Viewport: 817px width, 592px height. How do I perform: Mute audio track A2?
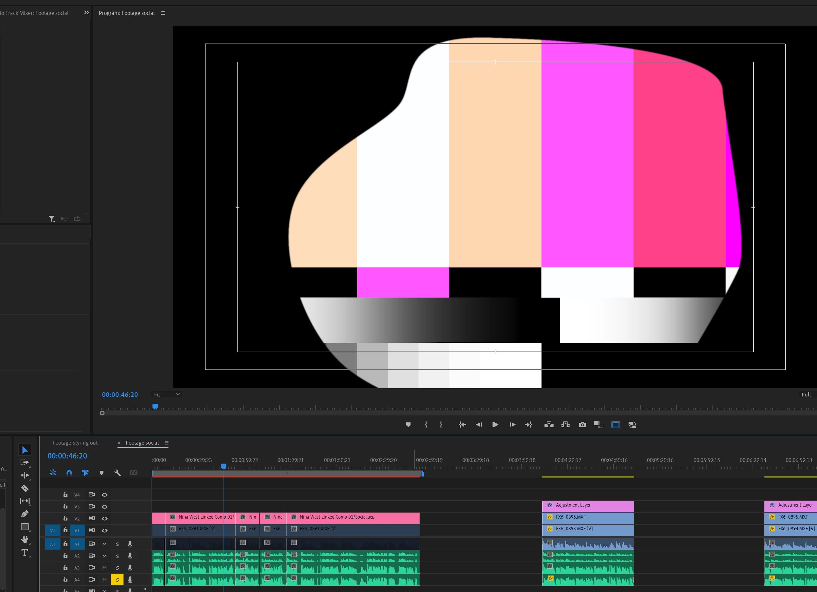[x=104, y=556]
